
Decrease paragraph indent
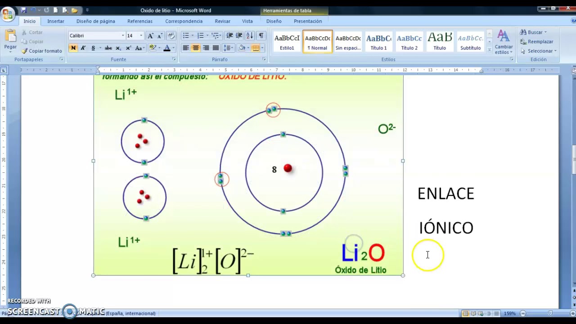(x=229, y=36)
